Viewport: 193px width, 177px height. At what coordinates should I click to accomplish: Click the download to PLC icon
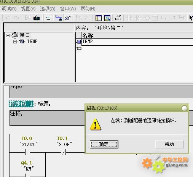click(37, 18)
